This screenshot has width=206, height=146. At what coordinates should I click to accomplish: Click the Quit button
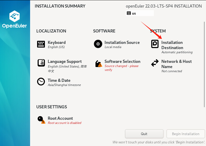pos(144,134)
